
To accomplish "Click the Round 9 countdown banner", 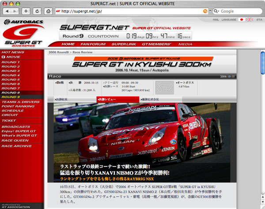I will pos(125,36).
